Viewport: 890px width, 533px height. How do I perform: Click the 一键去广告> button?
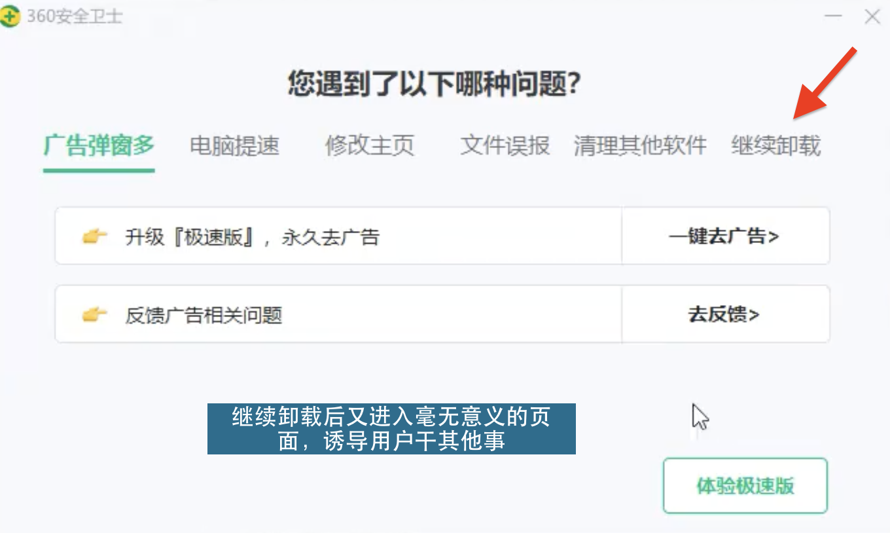[725, 236]
